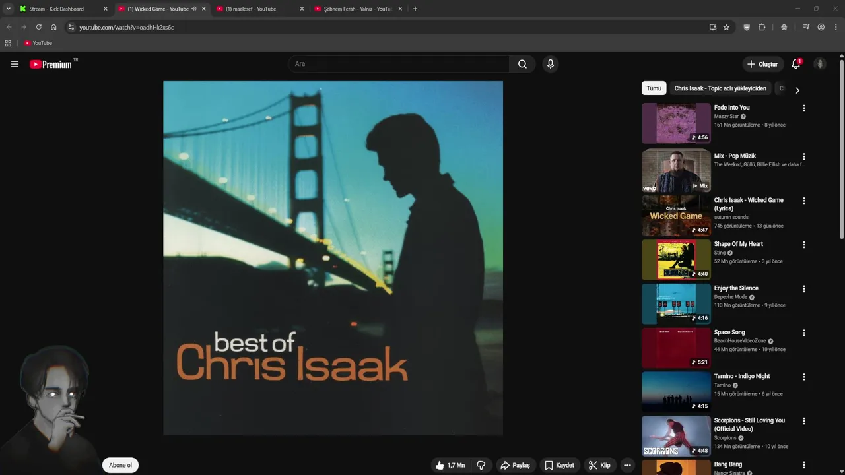Click the Kaydet save button
Viewport: 845px width, 475px height.
click(559, 465)
